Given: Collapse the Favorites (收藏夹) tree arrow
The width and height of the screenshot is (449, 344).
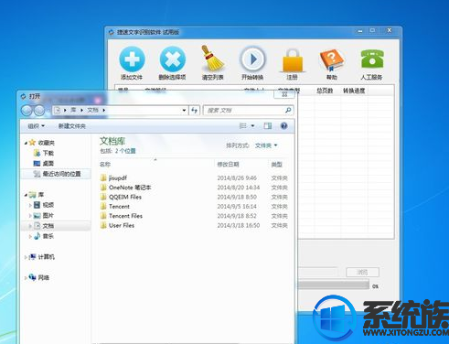Looking at the screenshot, I should pyautogui.click(x=26, y=143).
